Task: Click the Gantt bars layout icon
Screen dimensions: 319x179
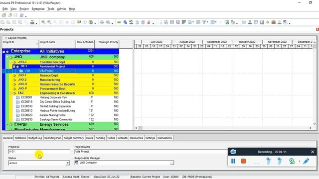Action: point(184,22)
